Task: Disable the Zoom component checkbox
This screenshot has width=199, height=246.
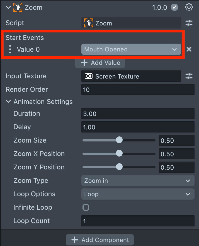Action: tap(174, 8)
